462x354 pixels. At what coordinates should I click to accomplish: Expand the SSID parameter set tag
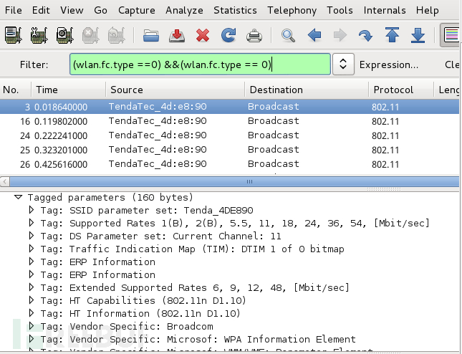32,211
